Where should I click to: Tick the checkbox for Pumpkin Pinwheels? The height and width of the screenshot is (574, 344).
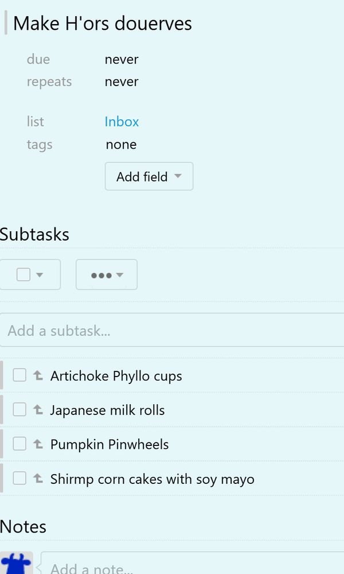(x=19, y=443)
